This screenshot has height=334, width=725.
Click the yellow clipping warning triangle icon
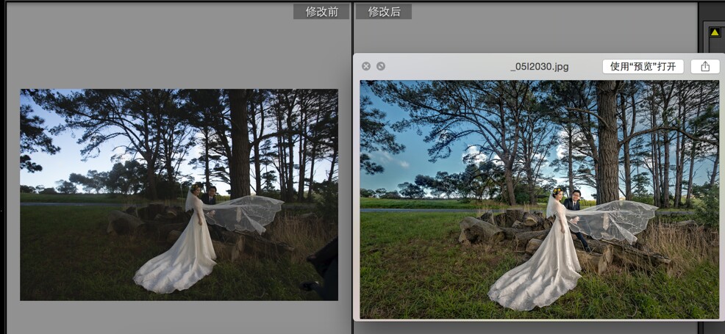point(715,32)
